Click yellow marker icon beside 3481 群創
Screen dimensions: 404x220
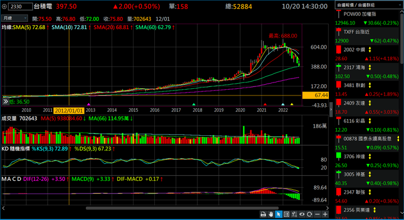[370, 85]
